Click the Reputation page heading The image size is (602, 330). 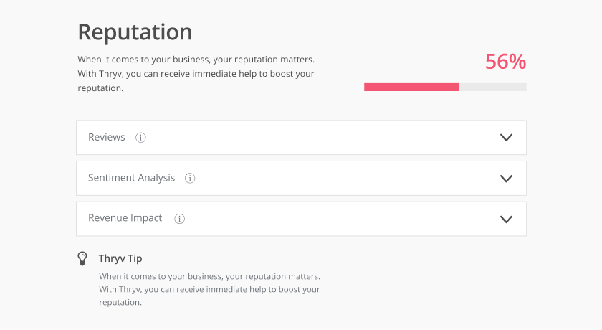tap(135, 32)
